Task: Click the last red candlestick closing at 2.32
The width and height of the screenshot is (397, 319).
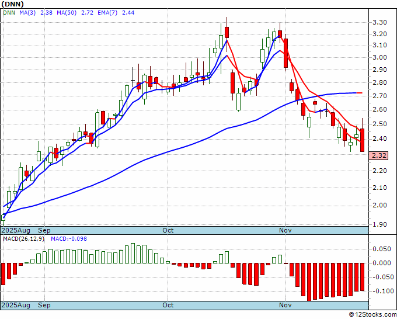Action: point(363,140)
